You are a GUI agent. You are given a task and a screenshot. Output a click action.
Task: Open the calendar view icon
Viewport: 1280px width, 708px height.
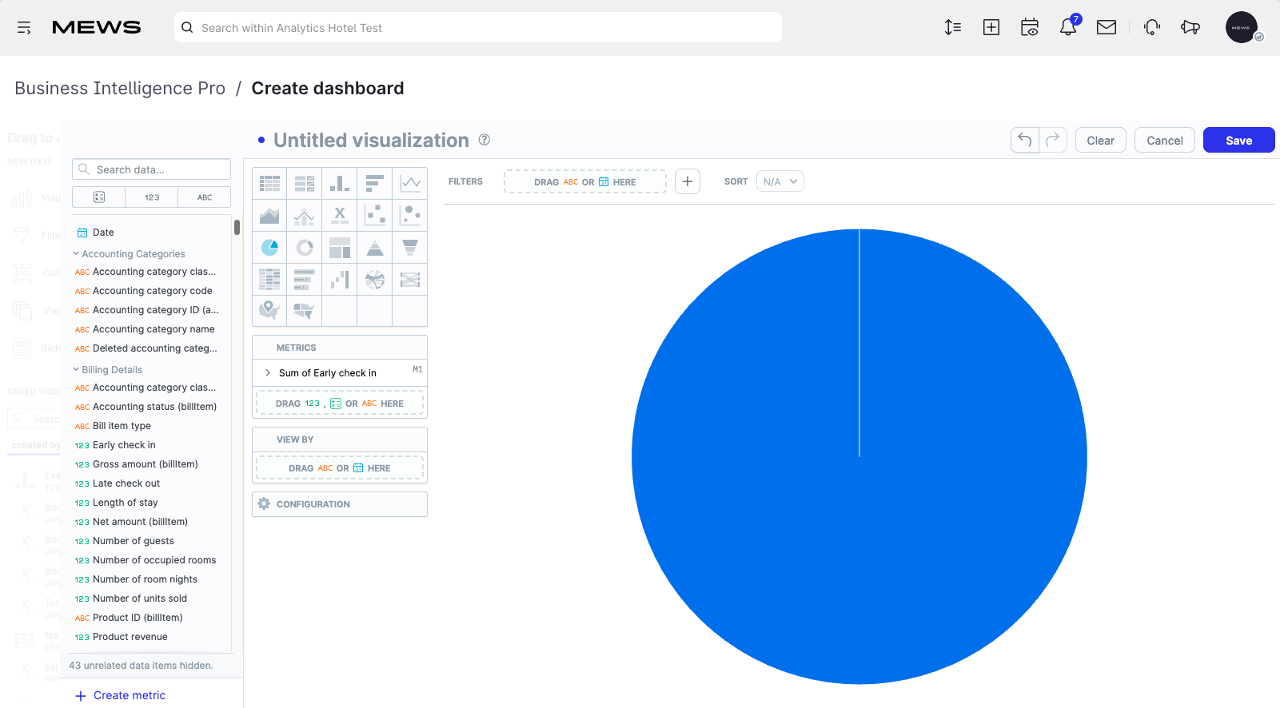coord(1030,27)
